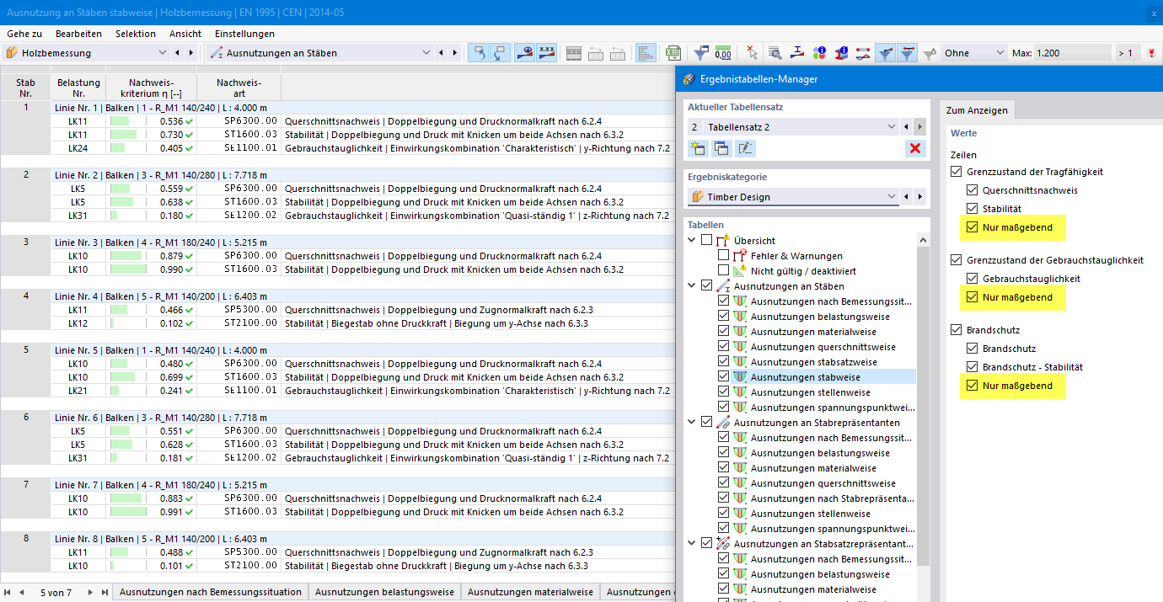
Task: Click the cursor deselect icon with red X
Action: click(x=753, y=53)
